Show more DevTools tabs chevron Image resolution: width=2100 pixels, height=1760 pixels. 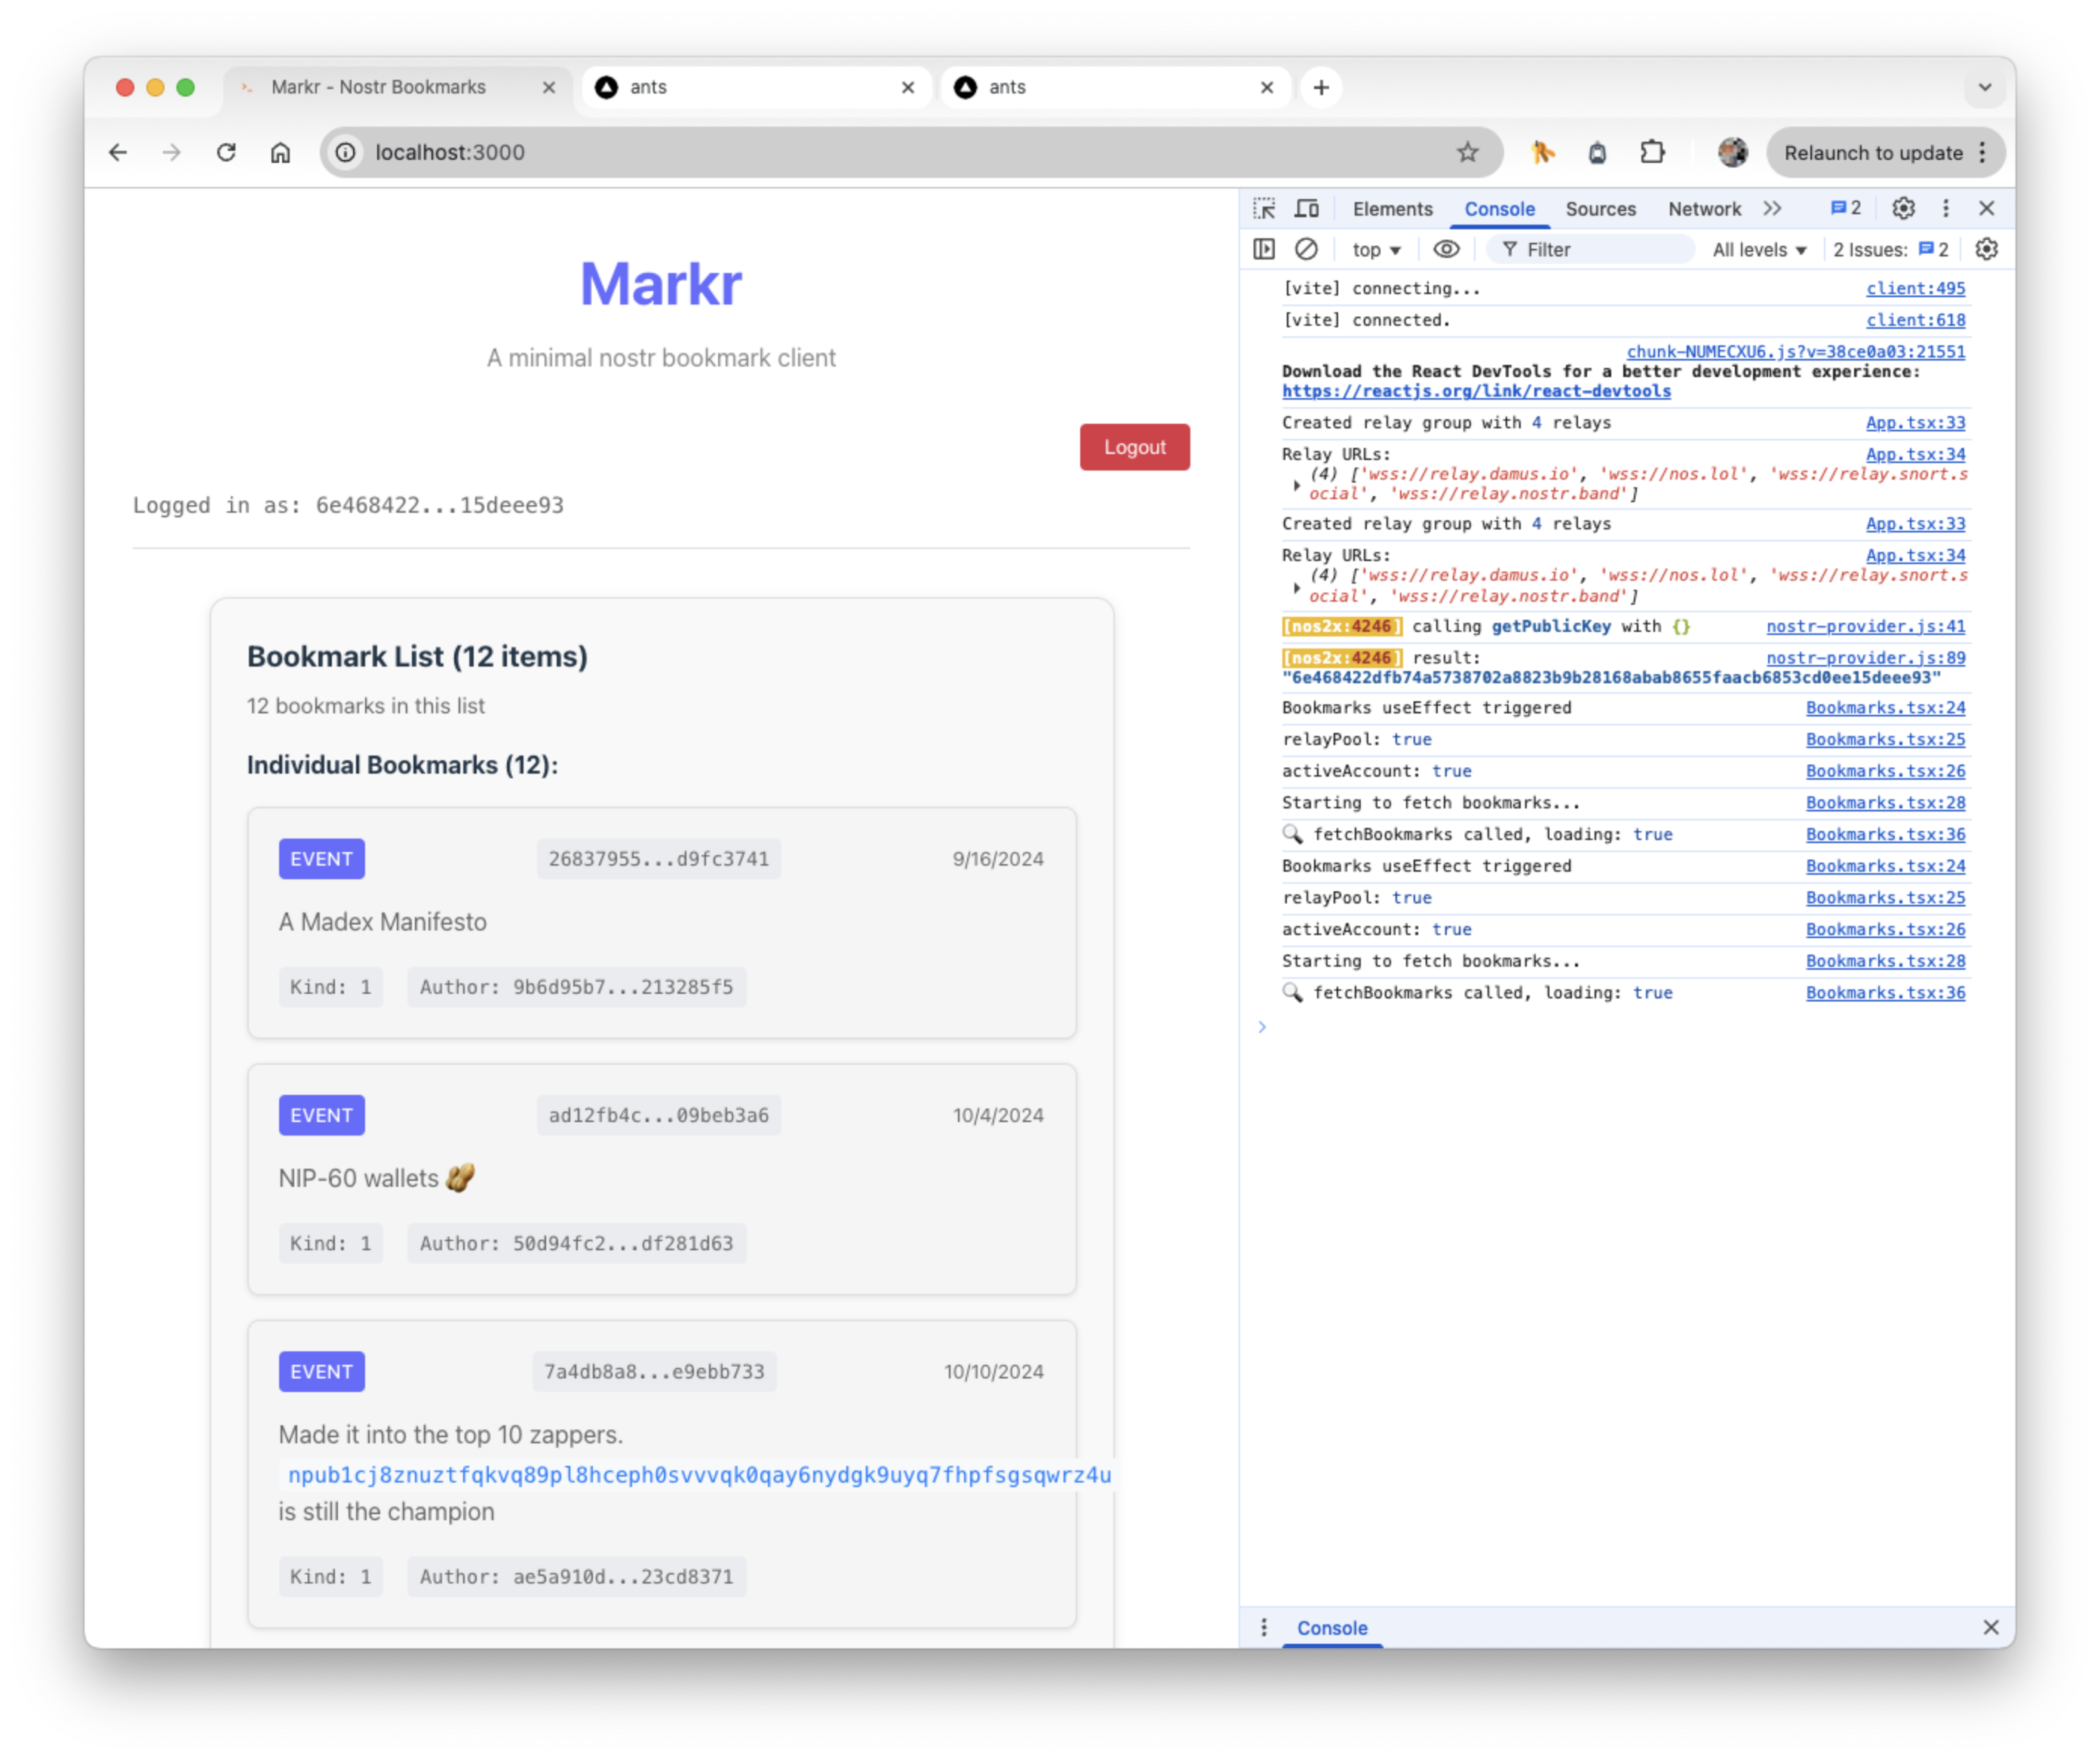[x=1773, y=208]
